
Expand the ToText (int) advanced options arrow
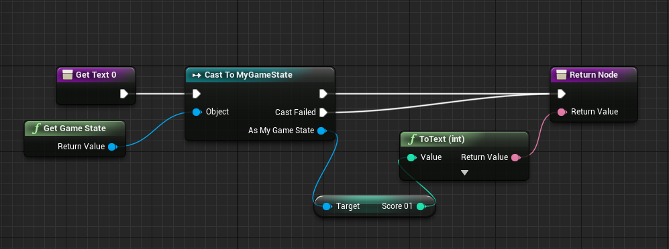pyautogui.click(x=464, y=173)
